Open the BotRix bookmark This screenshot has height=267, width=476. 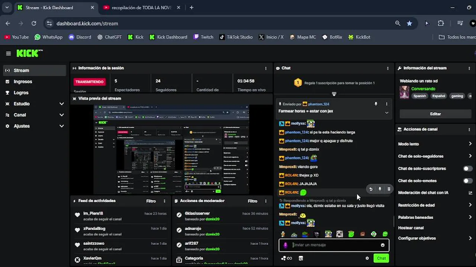tap(332, 37)
